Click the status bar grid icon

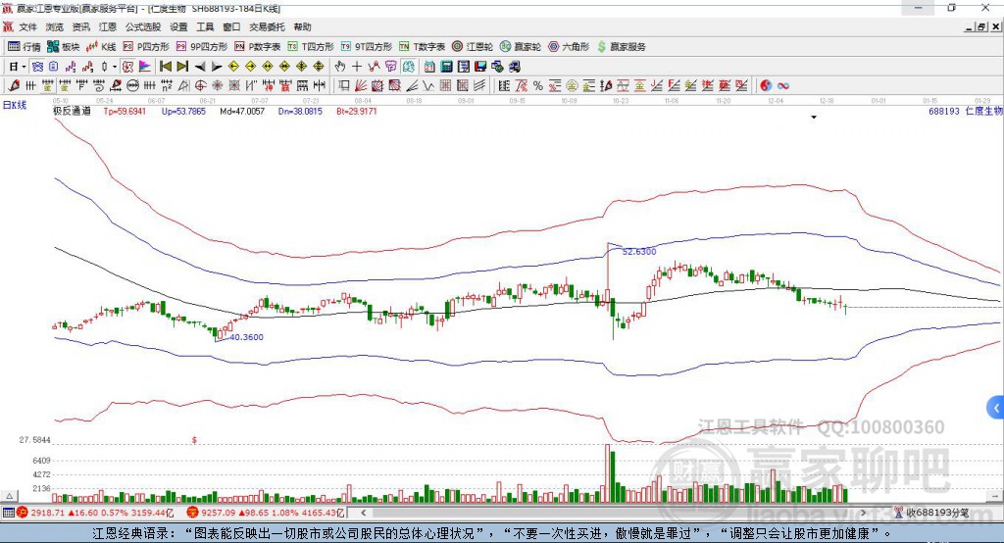[x=8, y=513]
